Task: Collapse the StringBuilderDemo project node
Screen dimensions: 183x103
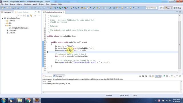Action: (3, 18)
